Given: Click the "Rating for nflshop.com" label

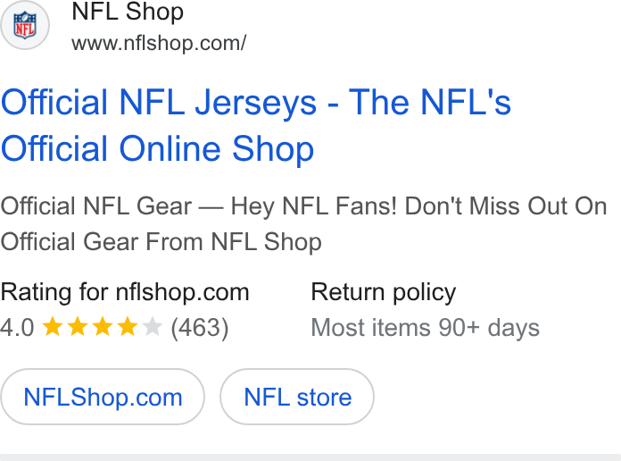Looking at the screenshot, I should tap(125, 292).
